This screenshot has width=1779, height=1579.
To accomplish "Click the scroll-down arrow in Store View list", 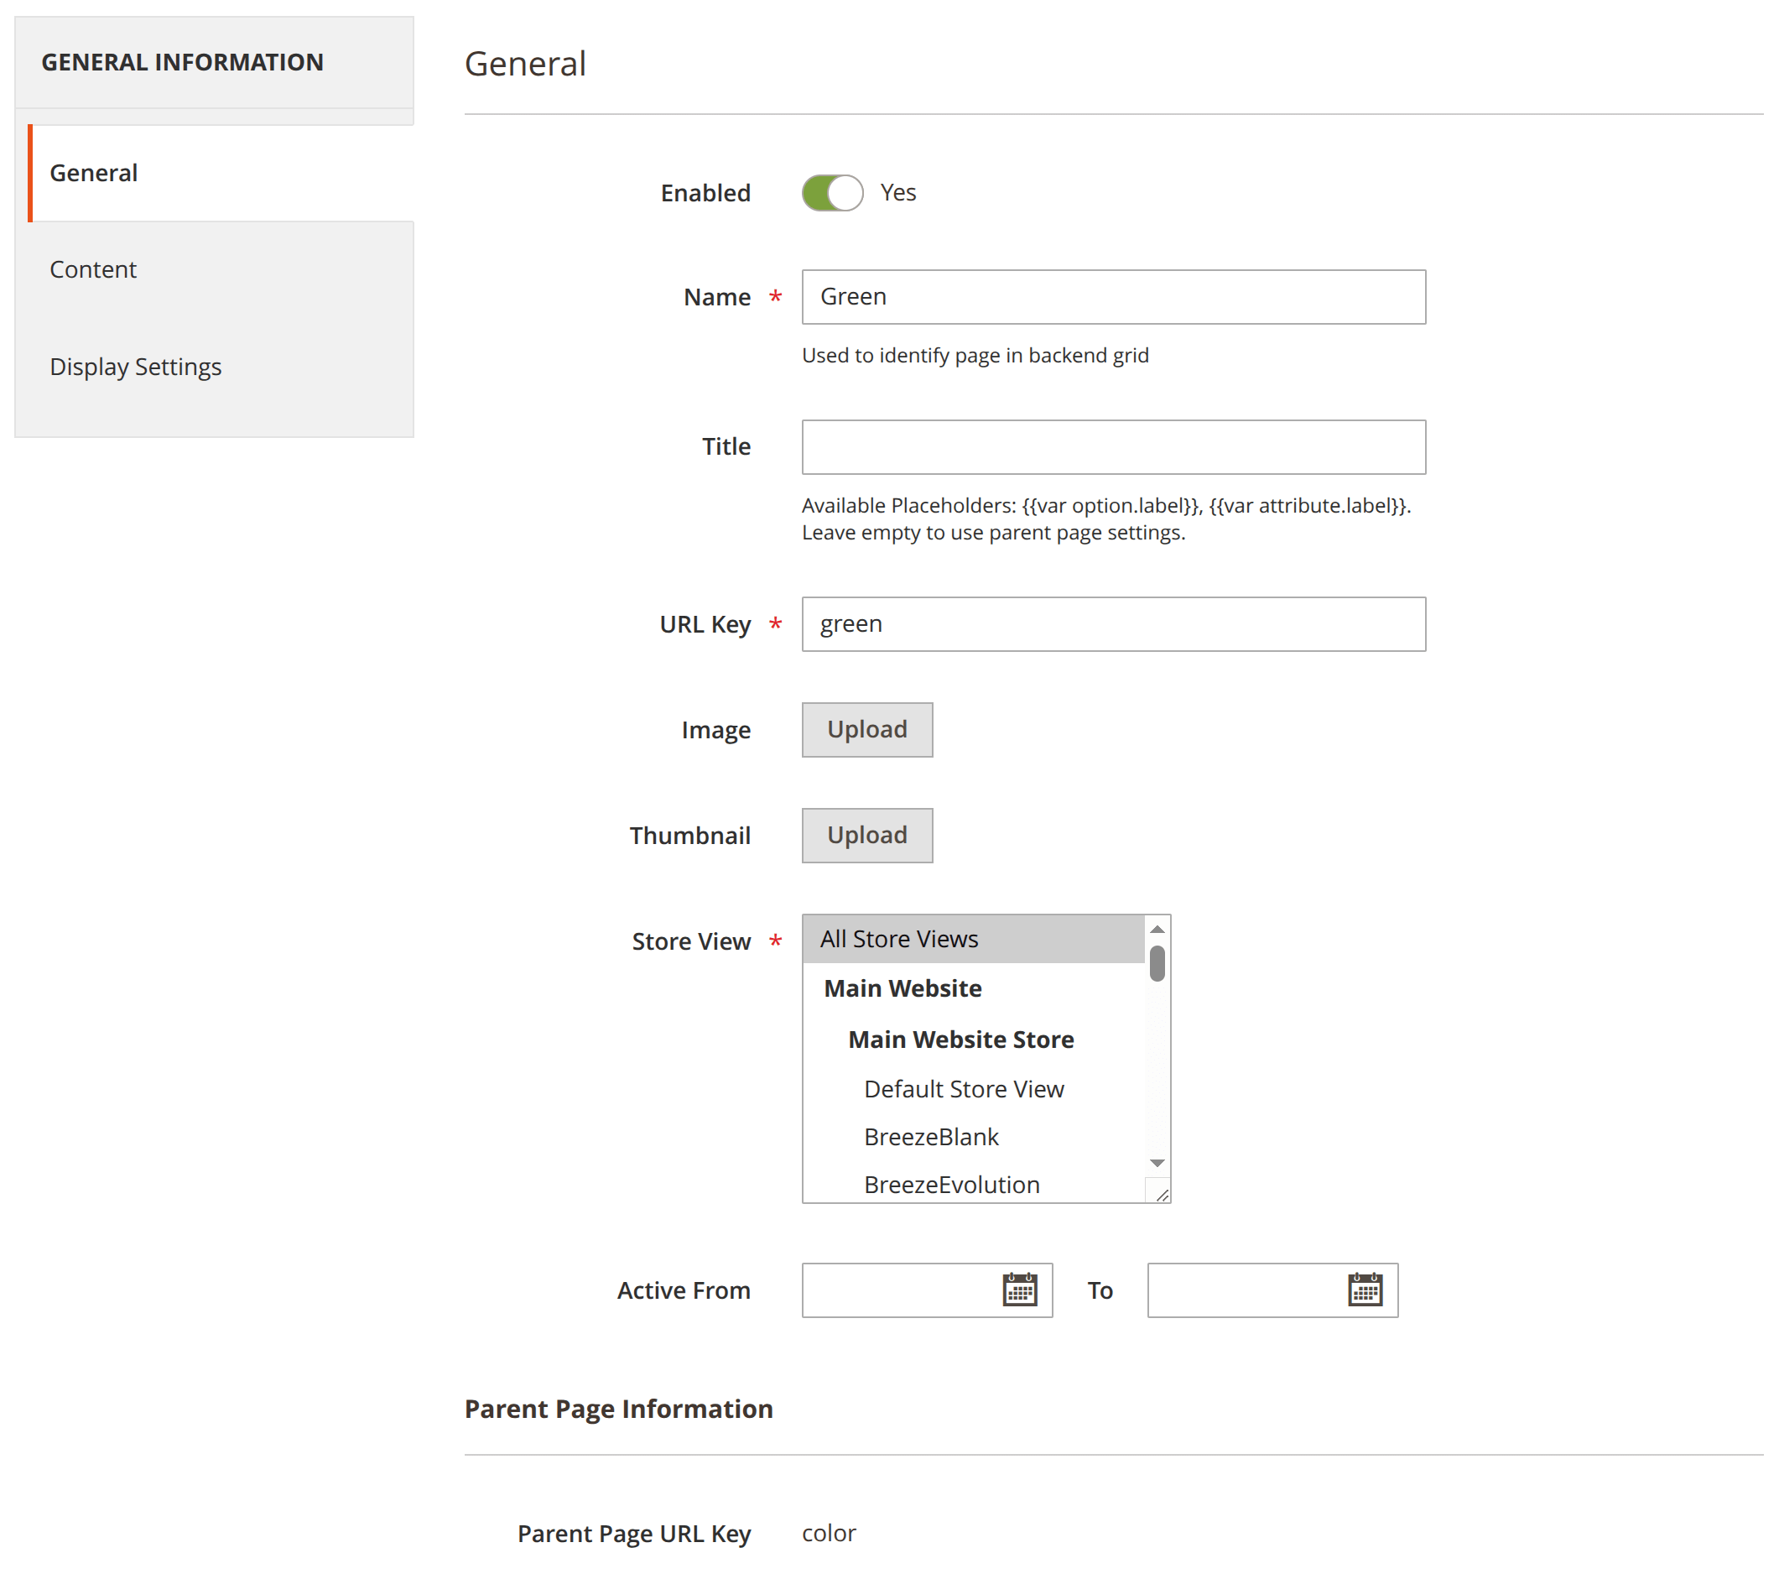I will point(1157,1162).
